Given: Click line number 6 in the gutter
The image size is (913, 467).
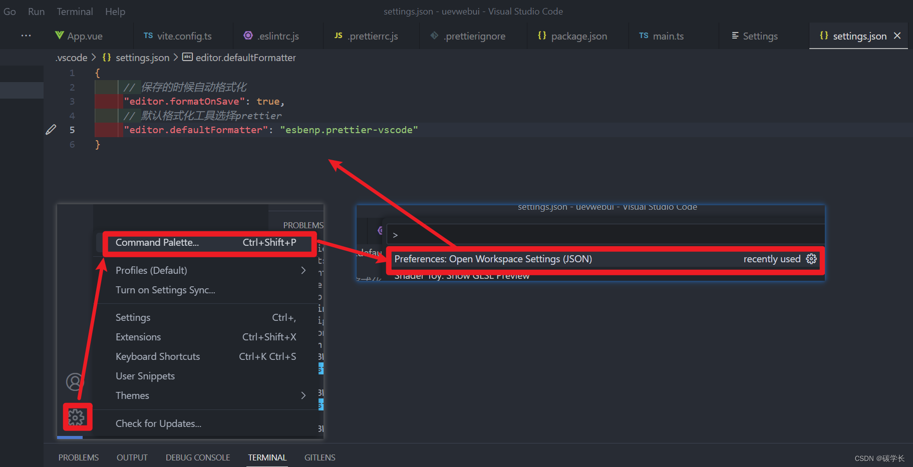Looking at the screenshot, I should tap(72, 144).
